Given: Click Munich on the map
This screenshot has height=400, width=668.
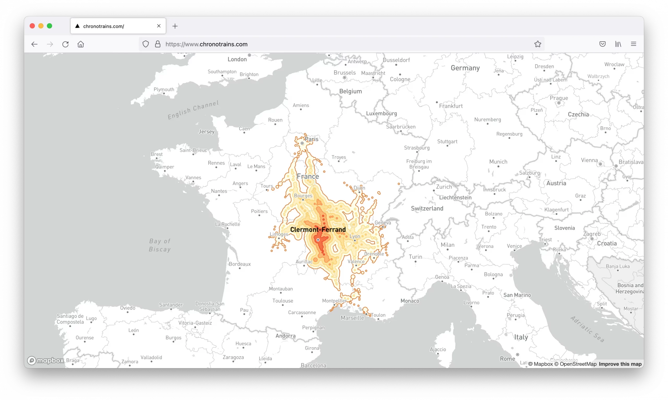Looking at the screenshot, I should tap(498, 161).
